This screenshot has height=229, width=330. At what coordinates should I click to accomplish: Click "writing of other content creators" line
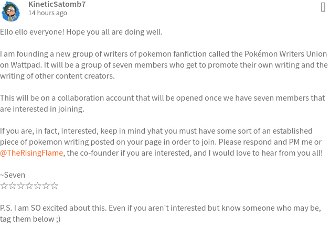pyautogui.click(x=57, y=76)
